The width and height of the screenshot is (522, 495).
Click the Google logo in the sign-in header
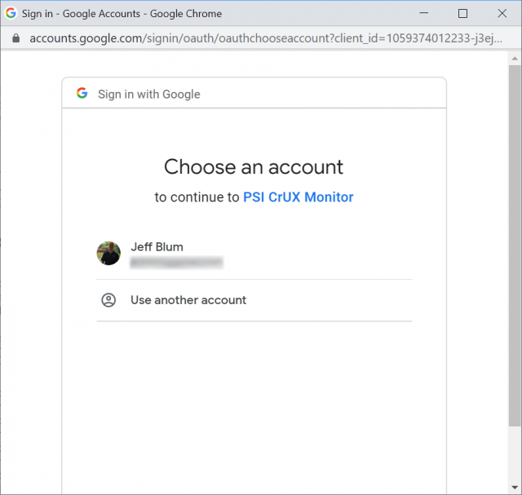point(82,93)
